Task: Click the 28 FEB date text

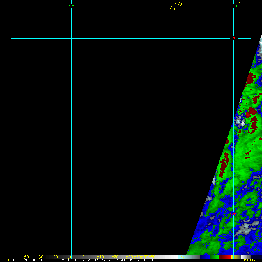Action: pos(67,260)
